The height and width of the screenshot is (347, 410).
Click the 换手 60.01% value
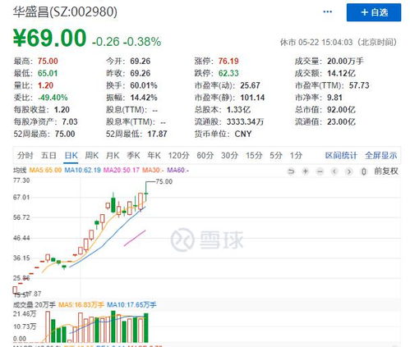pyautogui.click(x=144, y=85)
